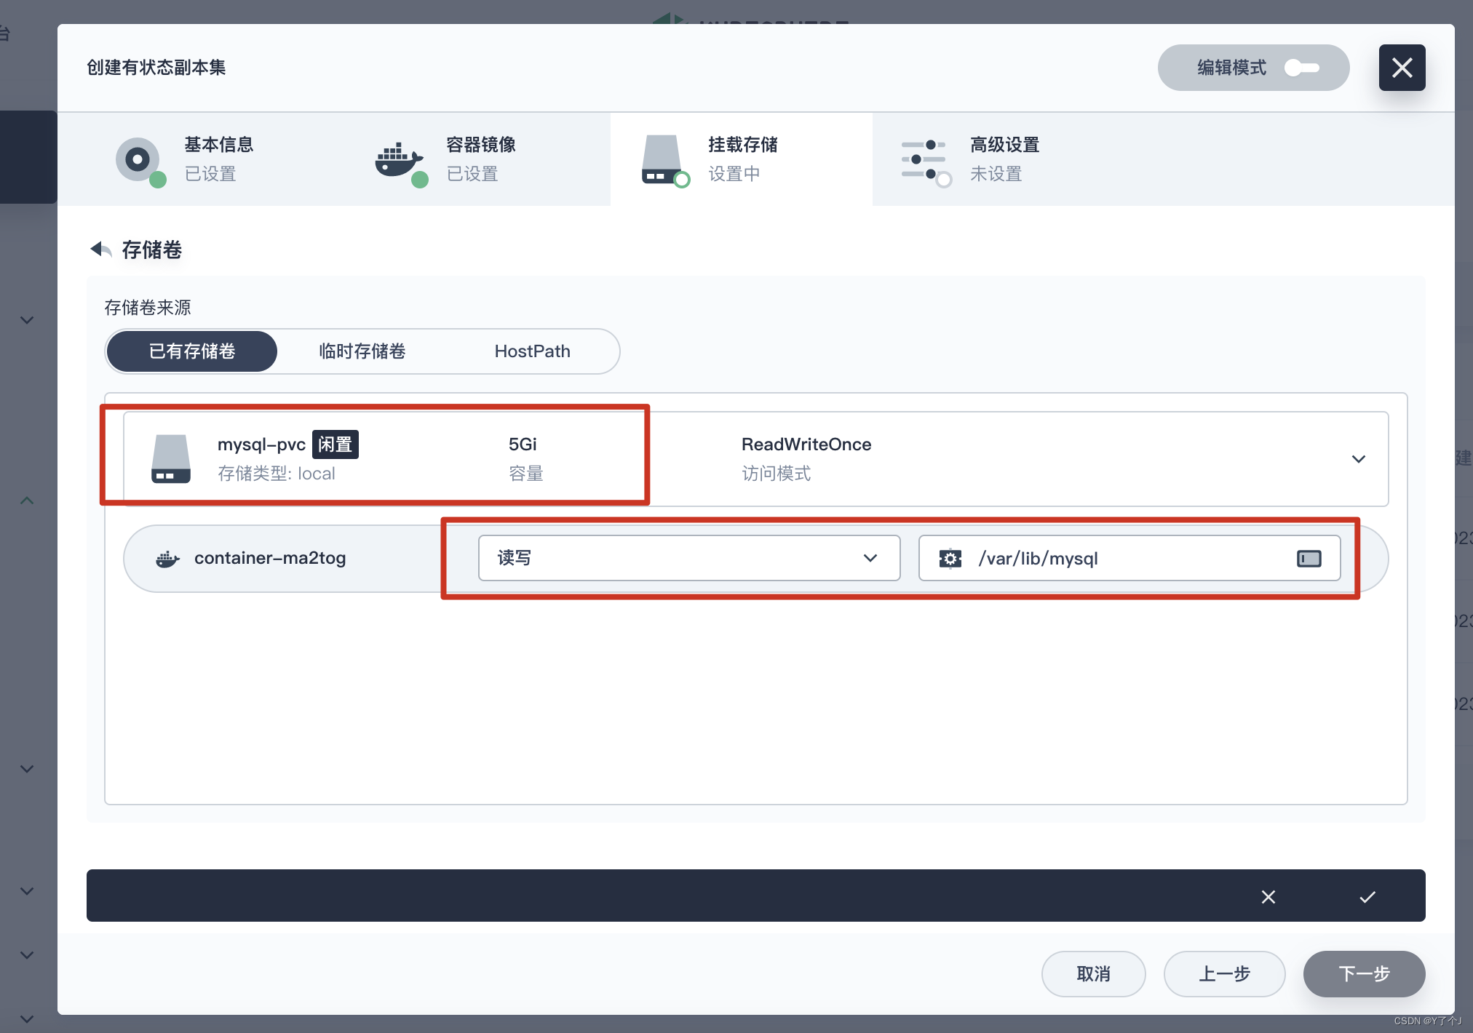Confirm volume settings with the checkmark icon
Viewport: 1473px width, 1033px height.
[x=1367, y=897]
